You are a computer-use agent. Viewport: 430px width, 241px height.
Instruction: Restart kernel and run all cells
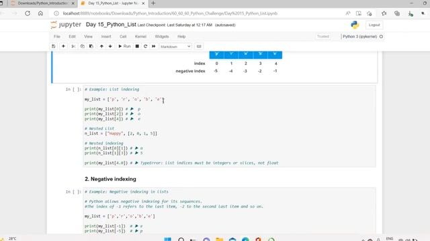tap(154, 46)
